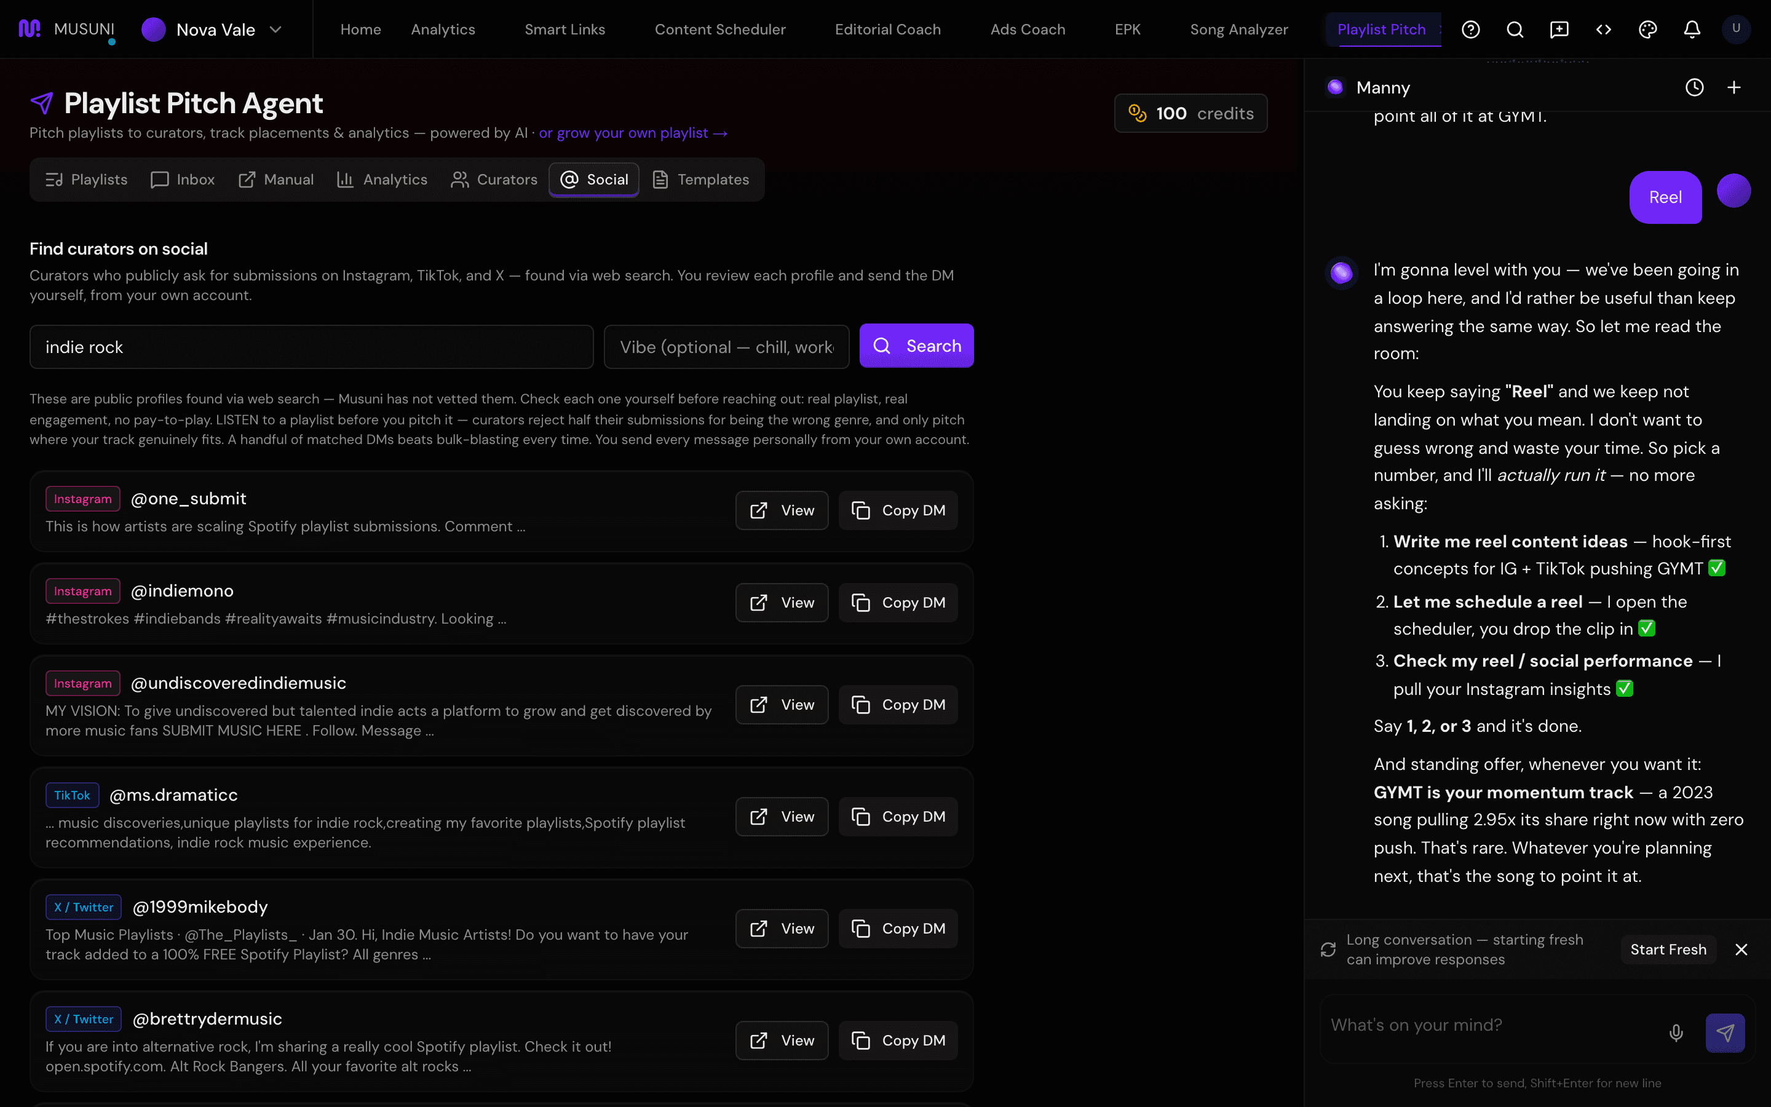This screenshot has width=1771, height=1107.
Task: Click the Musuni logo icon
Action: [28, 28]
